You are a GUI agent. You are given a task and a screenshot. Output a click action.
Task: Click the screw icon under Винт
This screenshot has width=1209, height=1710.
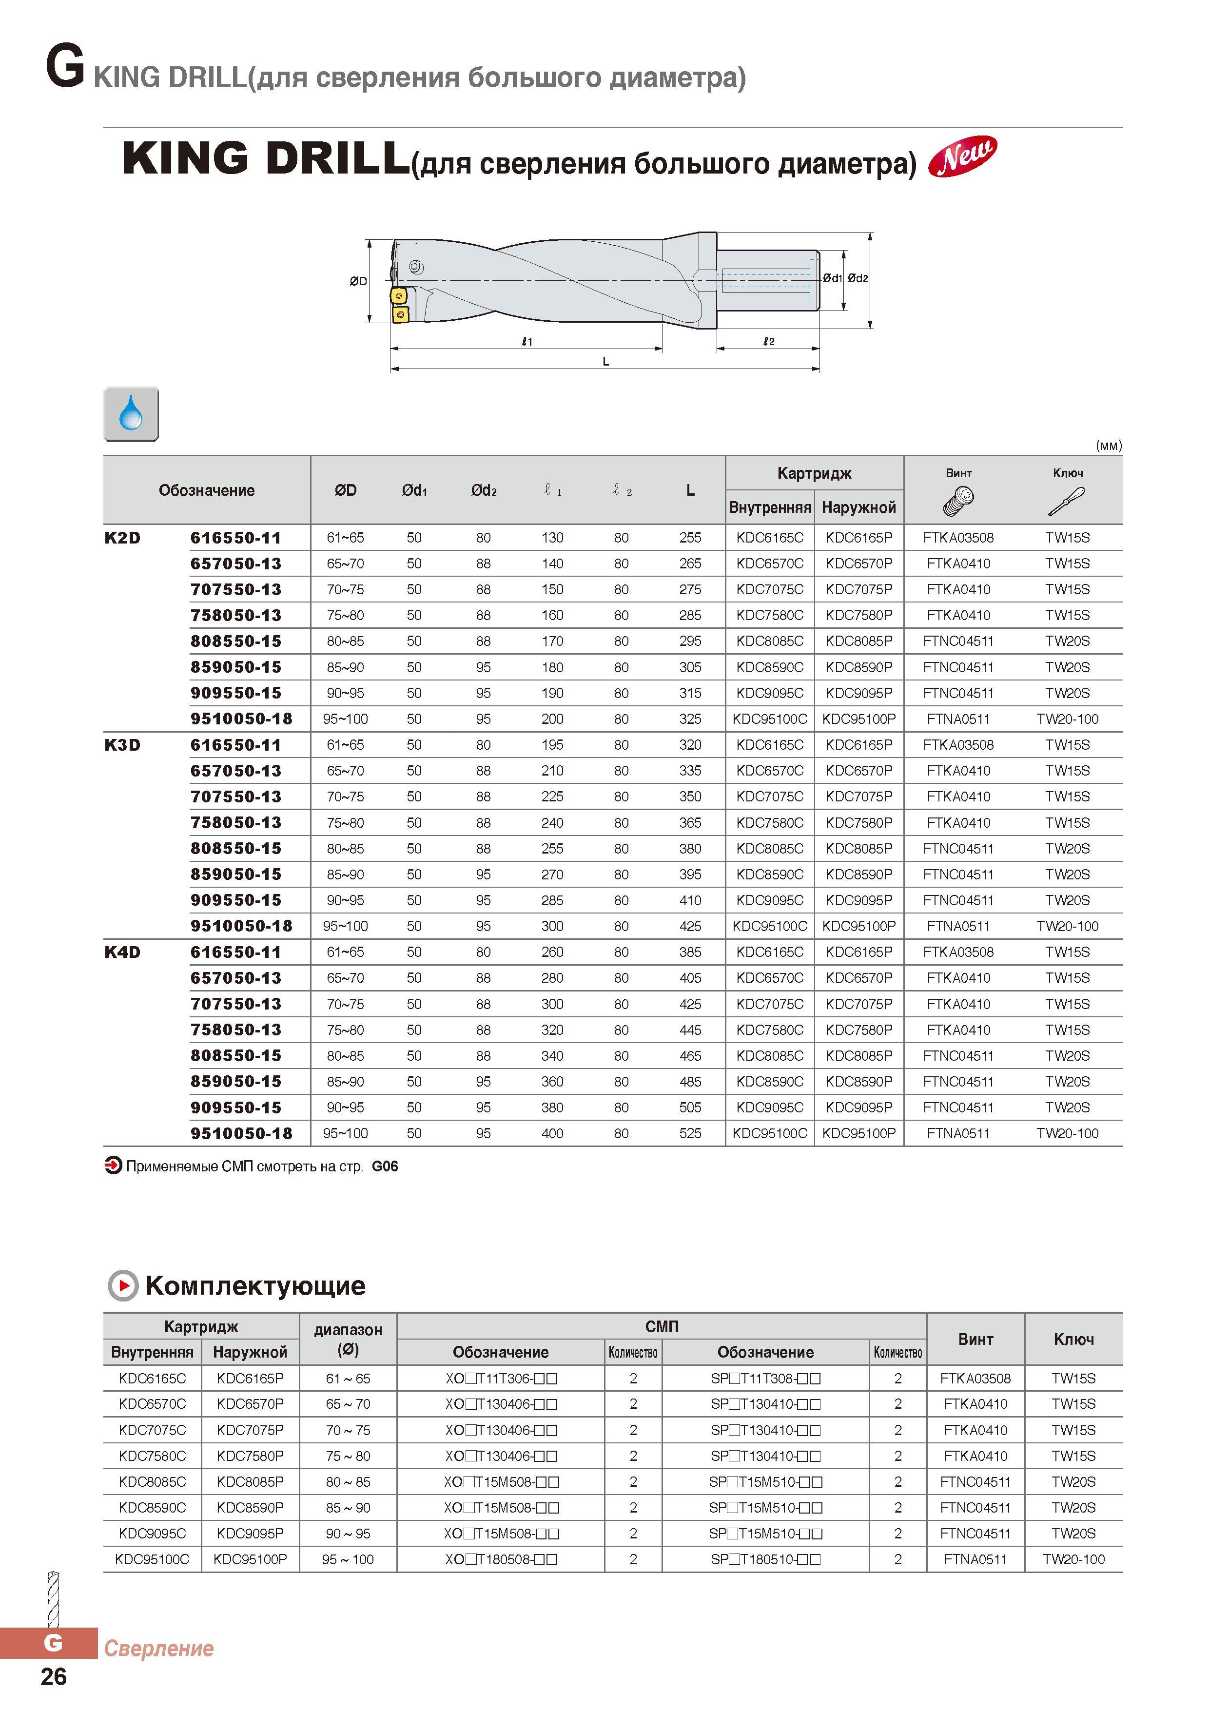959,501
